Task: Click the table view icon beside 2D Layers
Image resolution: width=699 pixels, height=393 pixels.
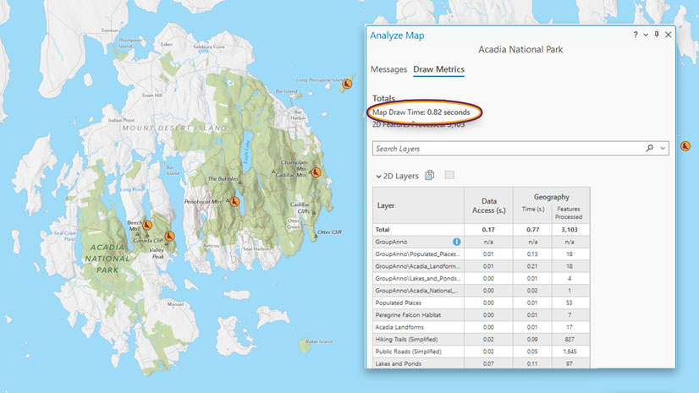Action: [449, 175]
